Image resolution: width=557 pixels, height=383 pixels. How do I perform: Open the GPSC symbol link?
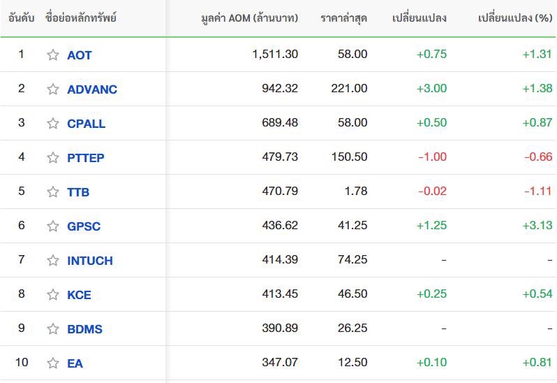coord(84,226)
